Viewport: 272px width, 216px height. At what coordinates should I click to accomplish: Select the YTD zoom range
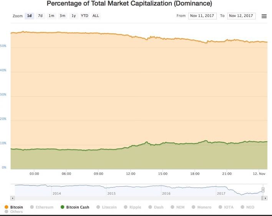tap(85, 16)
